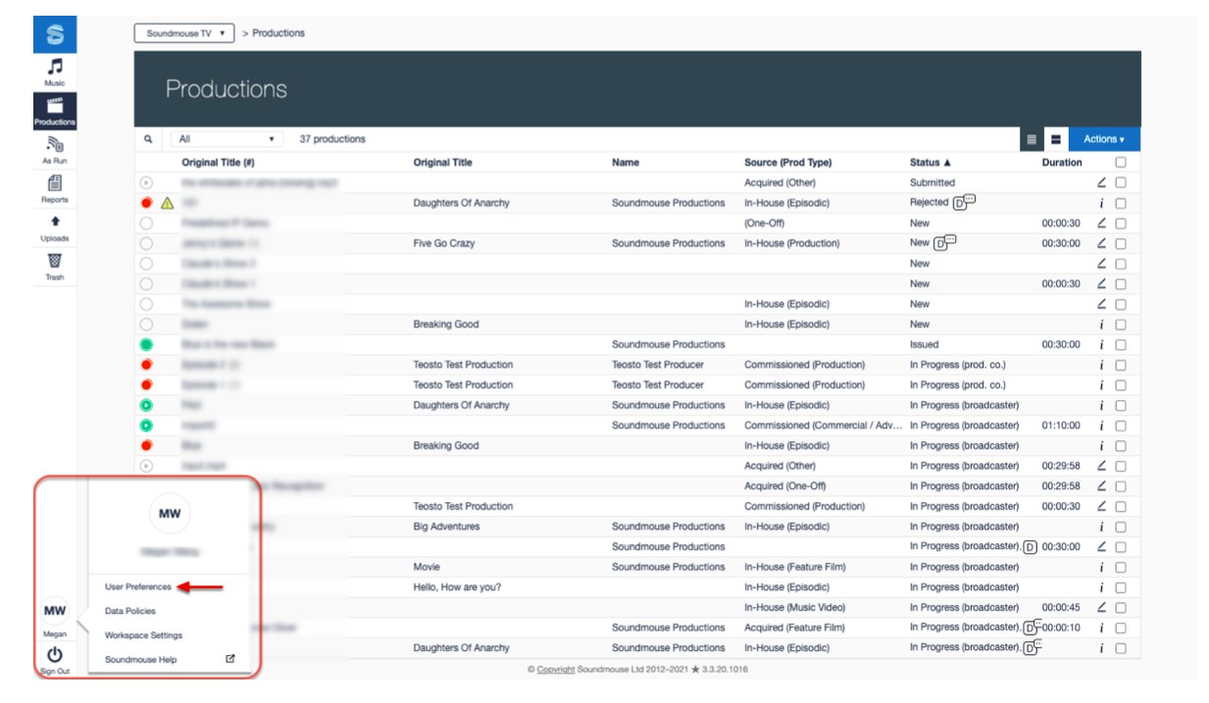This screenshot has width=1209, height=703.
Task: Click the Sign Out label
Action: [55, 672]
